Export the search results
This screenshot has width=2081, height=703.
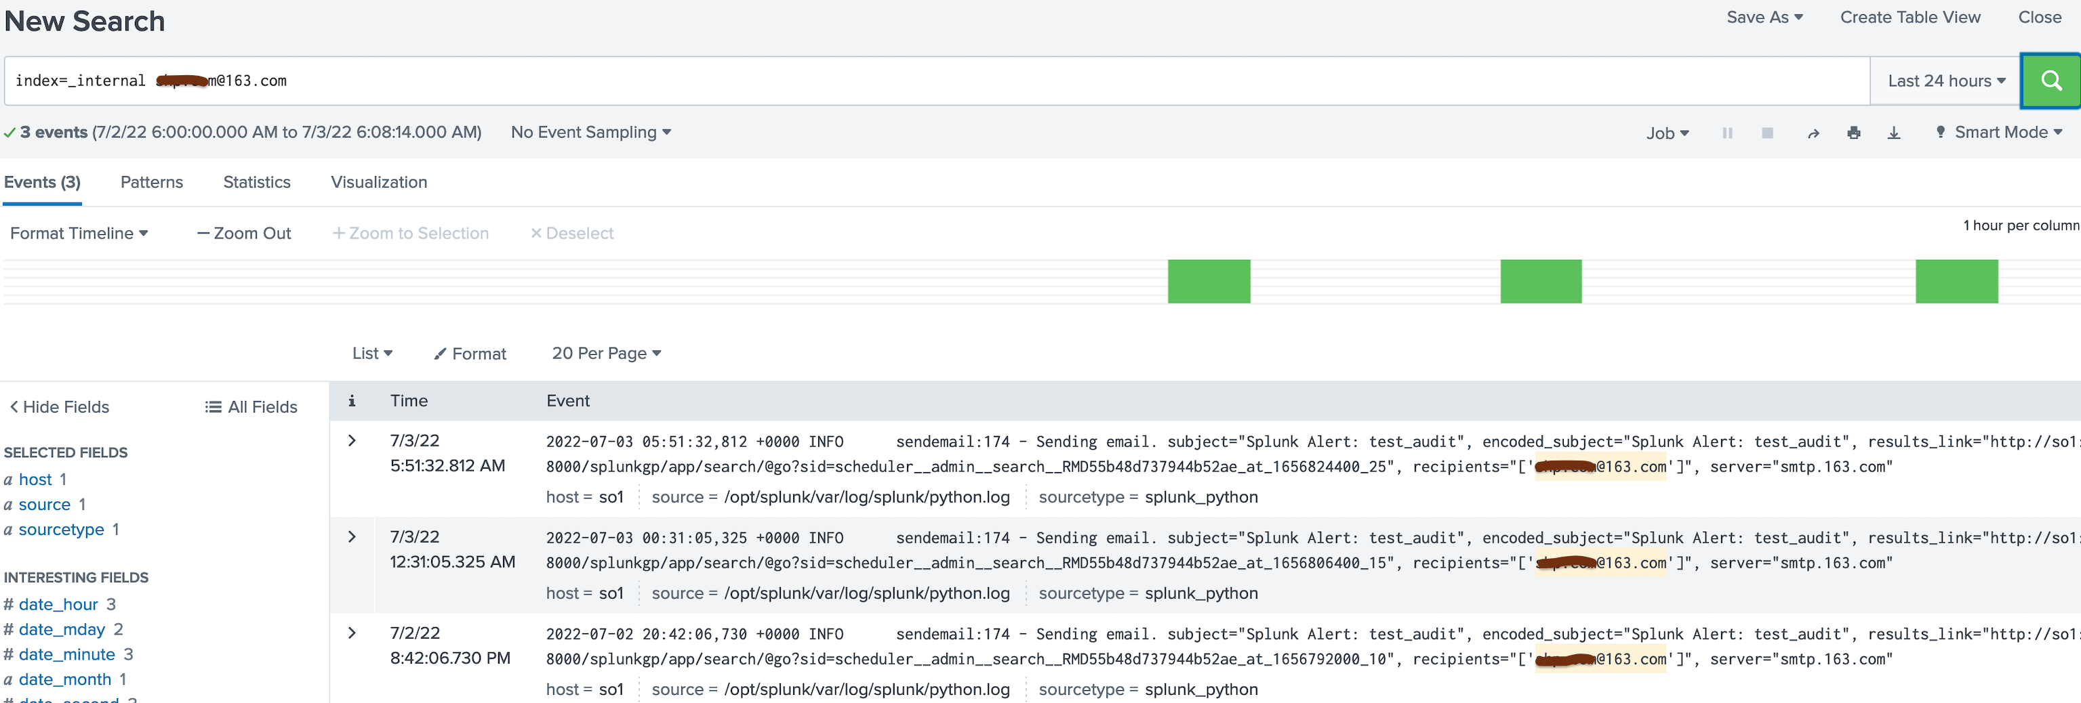[1895, 132]
